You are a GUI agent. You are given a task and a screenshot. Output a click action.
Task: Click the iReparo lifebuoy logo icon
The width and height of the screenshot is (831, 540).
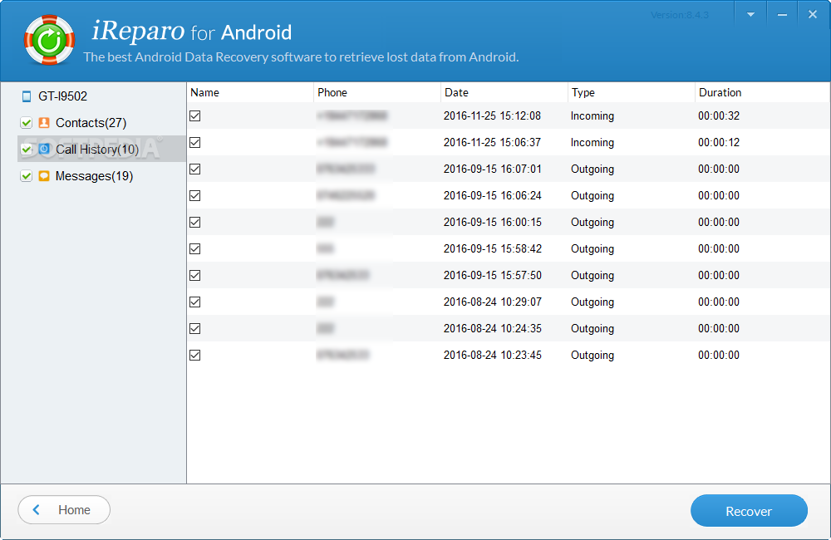click(49, 40)
